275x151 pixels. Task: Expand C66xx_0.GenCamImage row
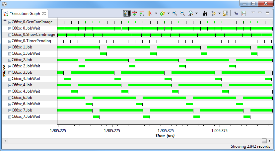pyautogui.click(x=10, y=22)
